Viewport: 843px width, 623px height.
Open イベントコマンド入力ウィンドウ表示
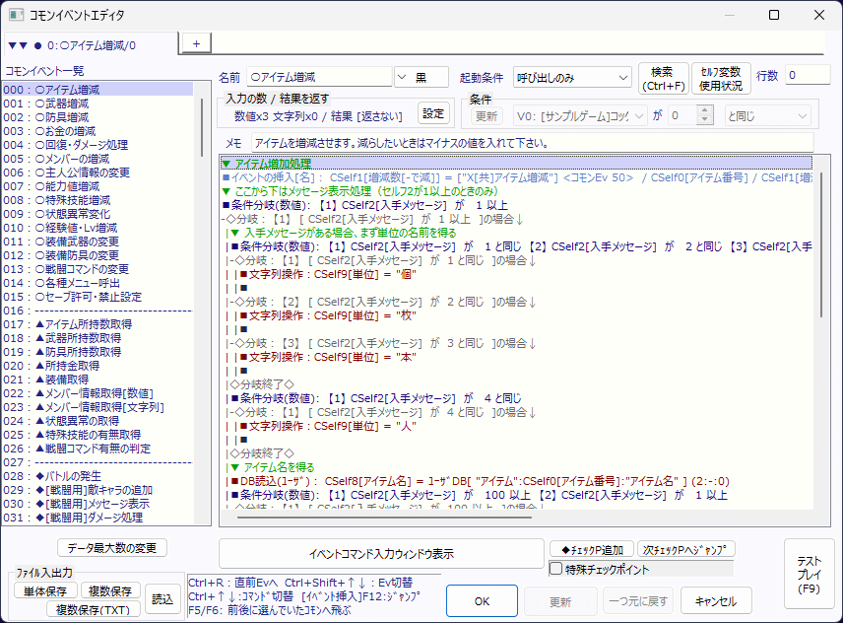380,553
